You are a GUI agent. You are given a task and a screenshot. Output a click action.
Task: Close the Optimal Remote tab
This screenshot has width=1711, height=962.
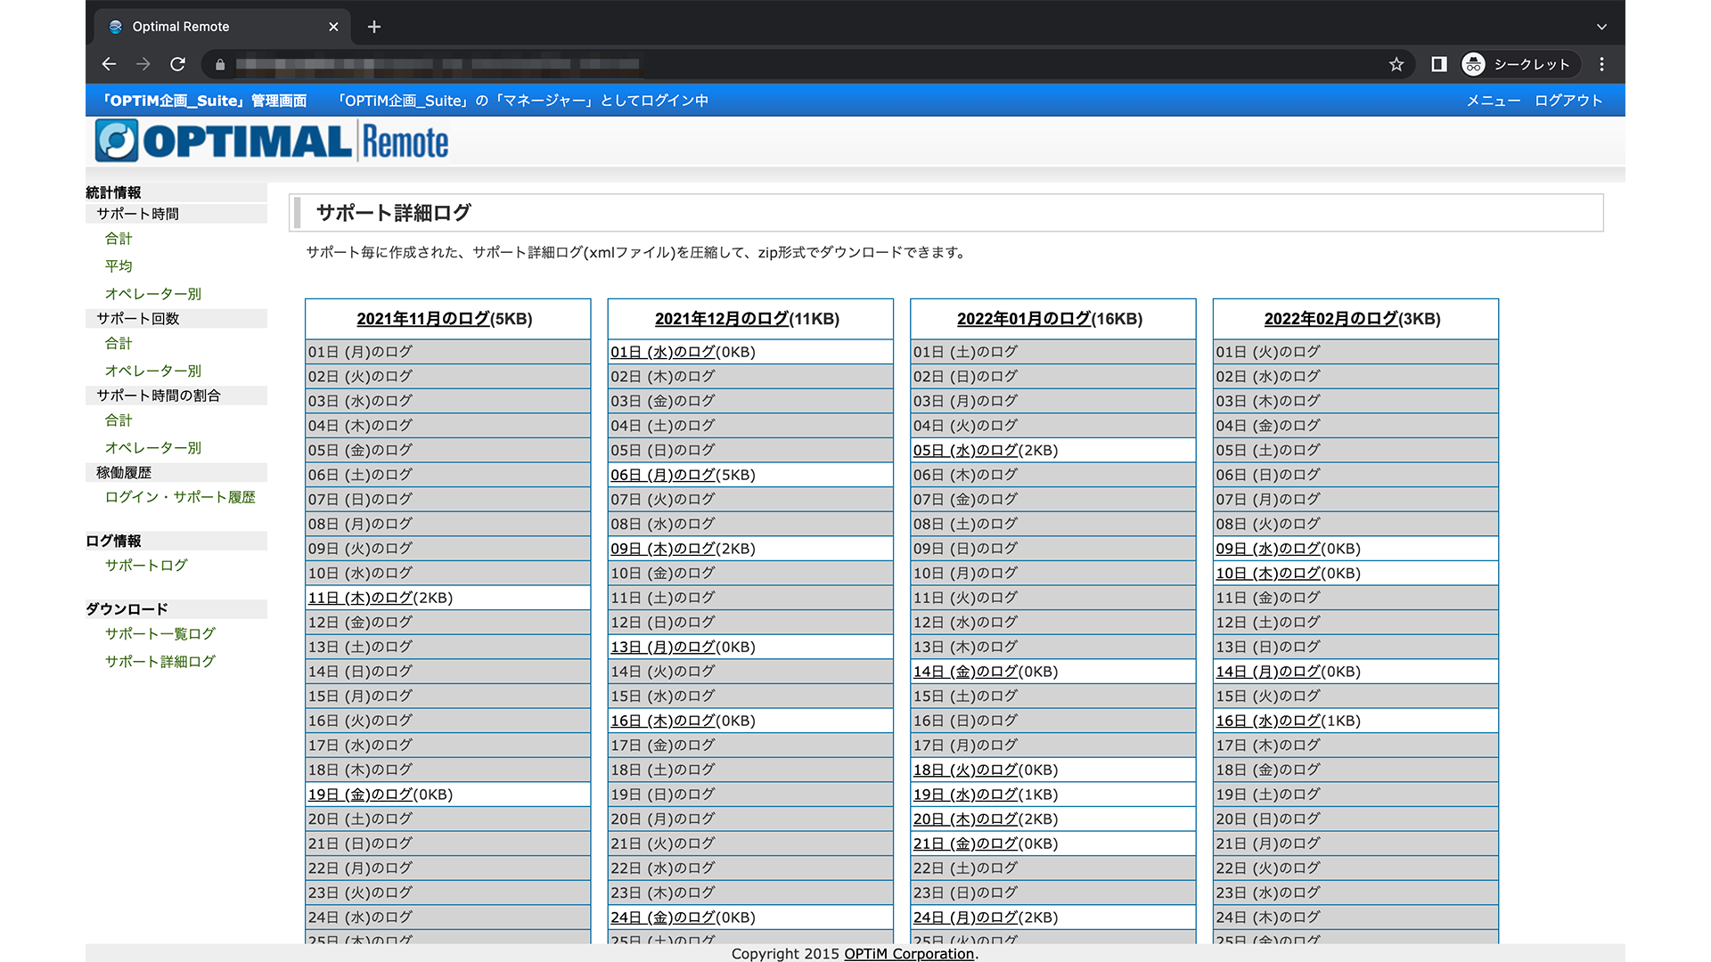tap(333, 27)
